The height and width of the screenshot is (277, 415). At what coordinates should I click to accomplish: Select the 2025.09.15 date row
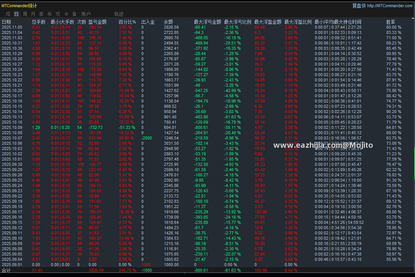12,222
